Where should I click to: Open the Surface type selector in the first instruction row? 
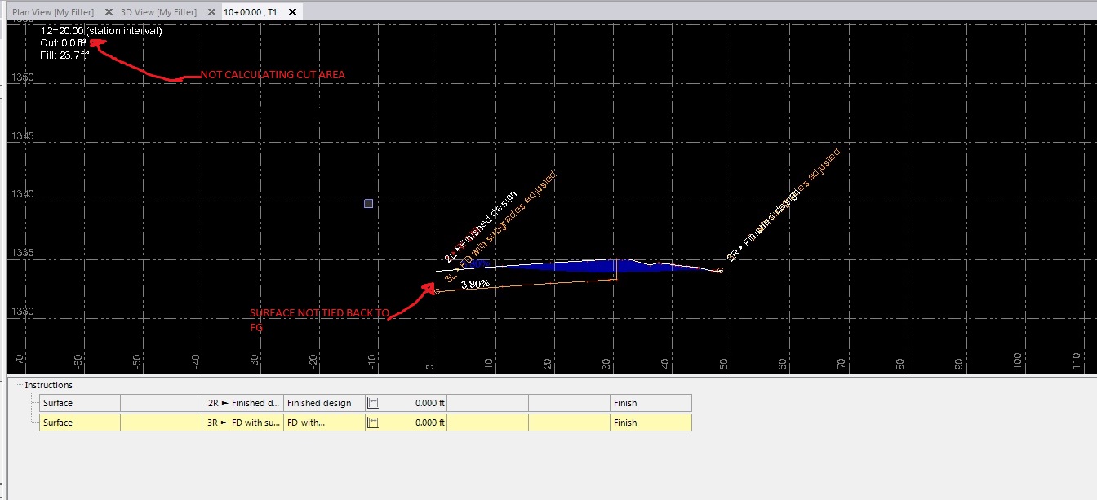(x=79, y=402)
